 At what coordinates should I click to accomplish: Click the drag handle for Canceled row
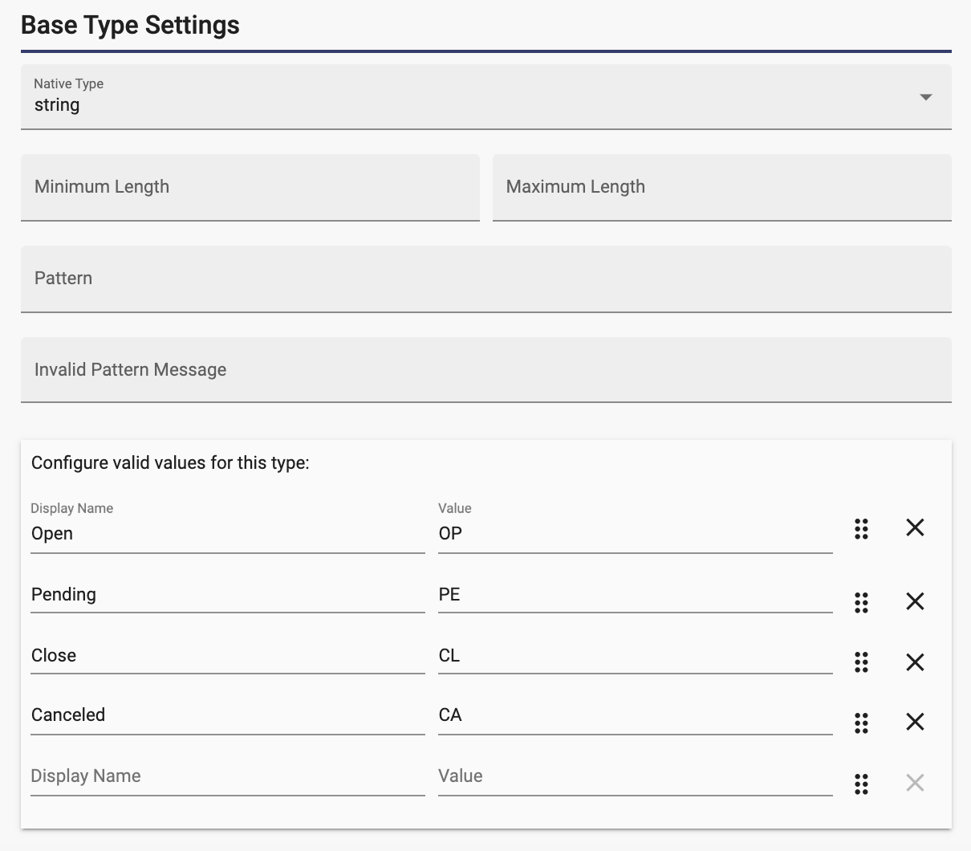pyautogui.click(x=861, y=723)
